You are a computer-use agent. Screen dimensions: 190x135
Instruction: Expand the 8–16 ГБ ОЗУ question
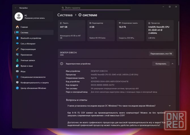pos(170,114)
